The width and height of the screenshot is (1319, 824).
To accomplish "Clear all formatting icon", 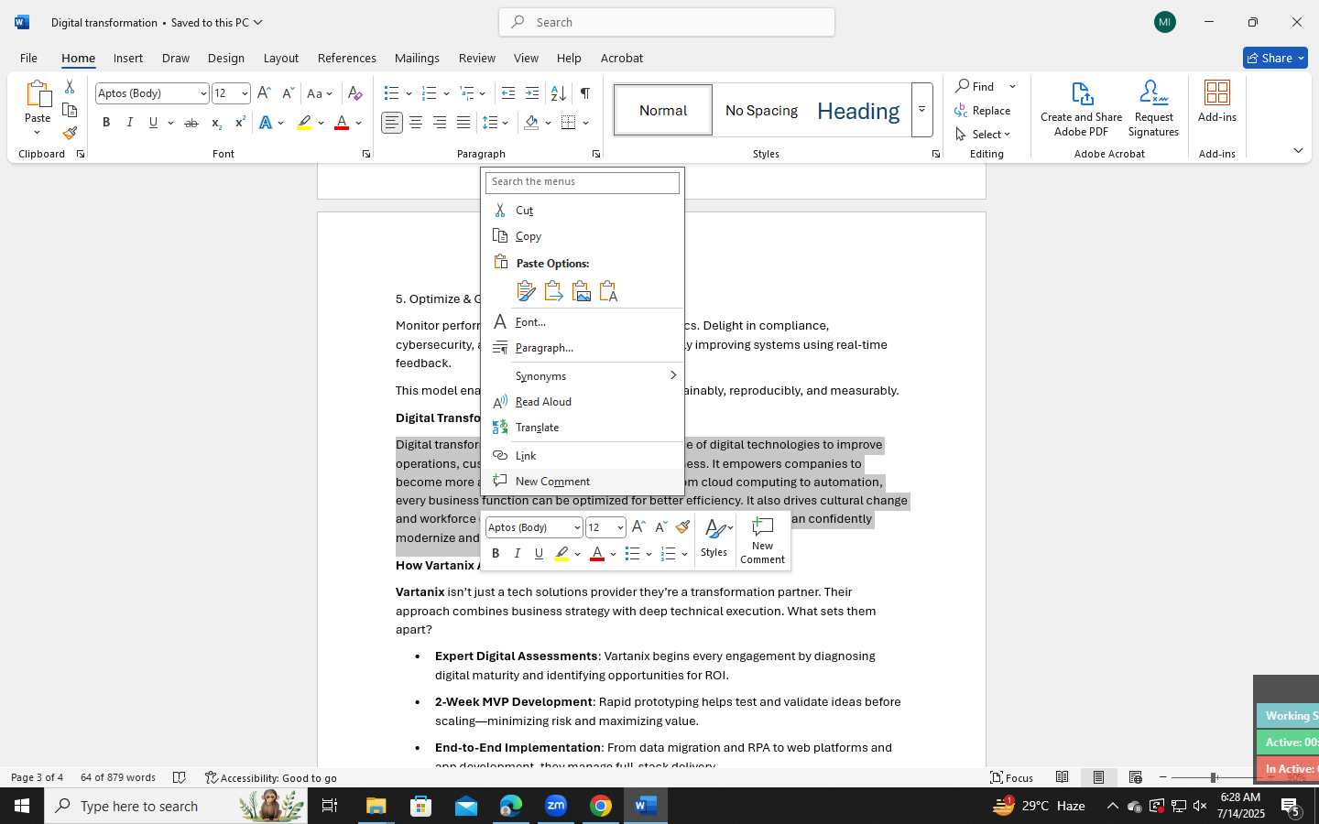I will 355,93.
